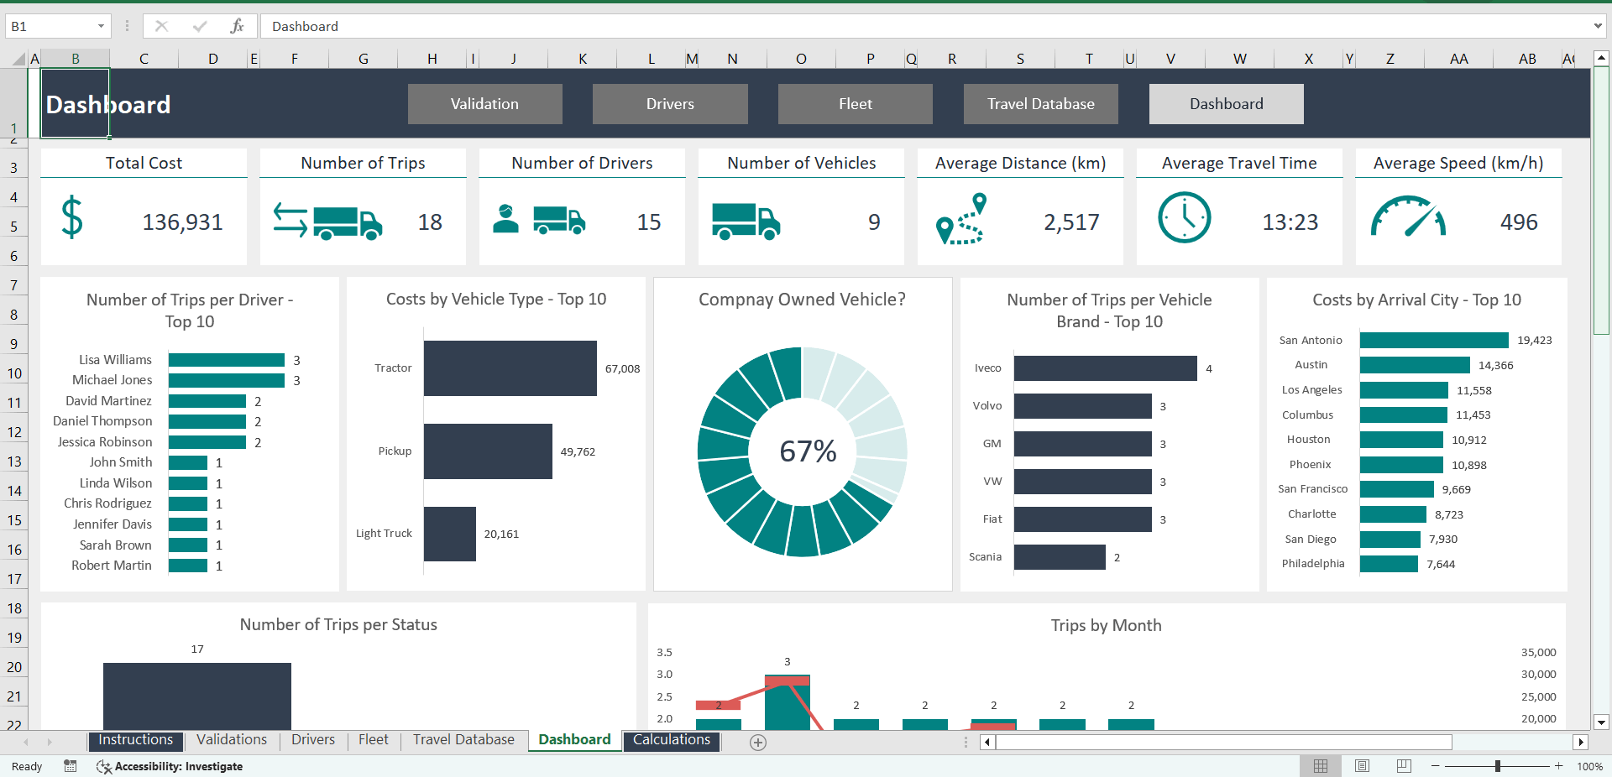Switch to Page Layout view
Image resolution: width=1612 pixels, height=777 pixels.
(x=1361, y=766)
